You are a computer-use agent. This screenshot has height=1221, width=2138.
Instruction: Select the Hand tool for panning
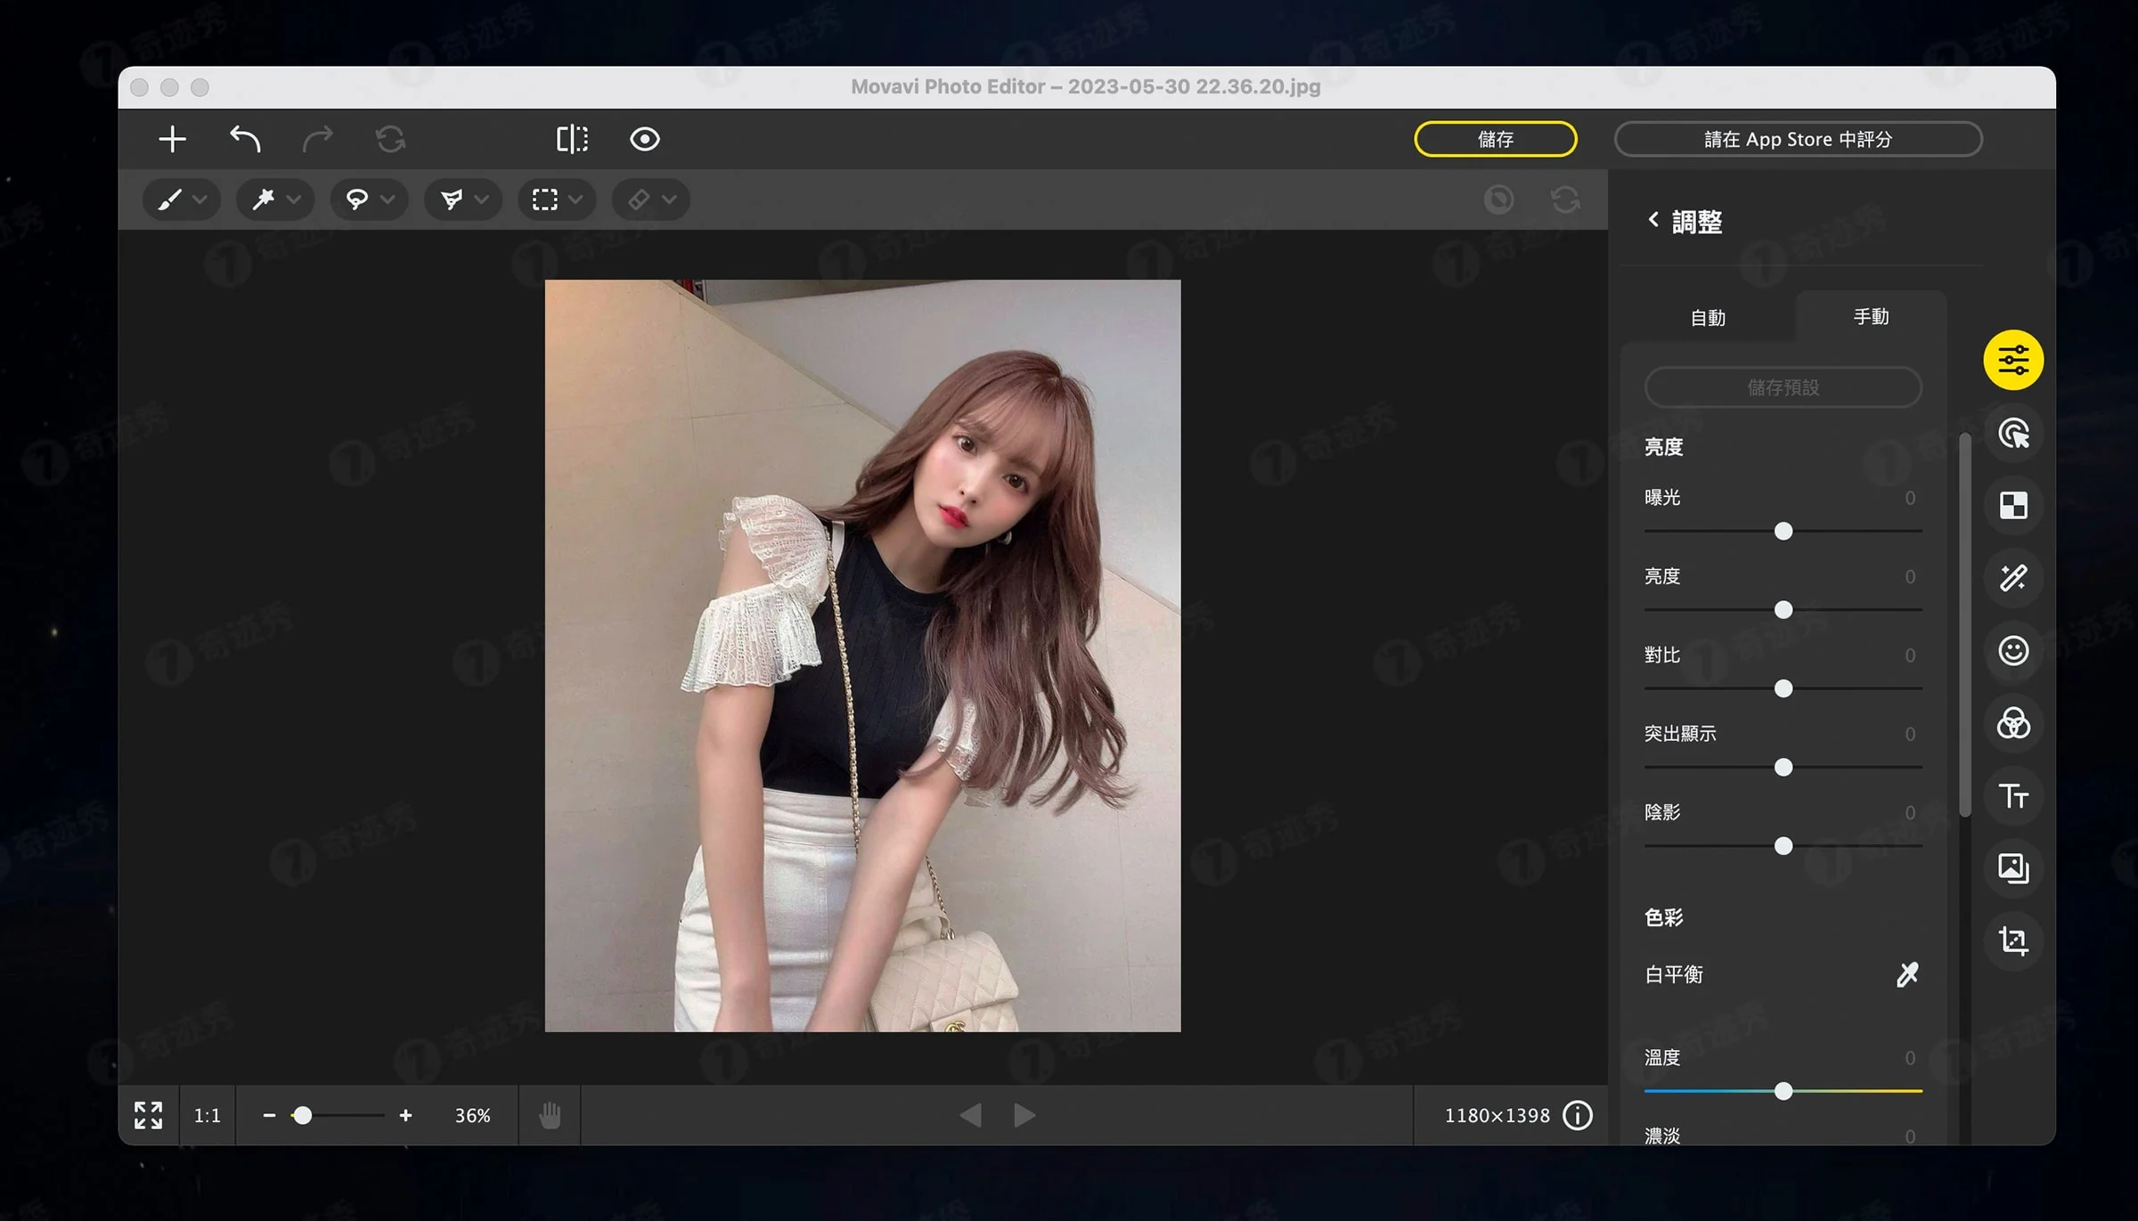coord(549,1114)
